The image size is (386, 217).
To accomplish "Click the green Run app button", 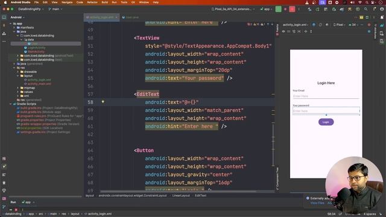I will pos(278,9).
